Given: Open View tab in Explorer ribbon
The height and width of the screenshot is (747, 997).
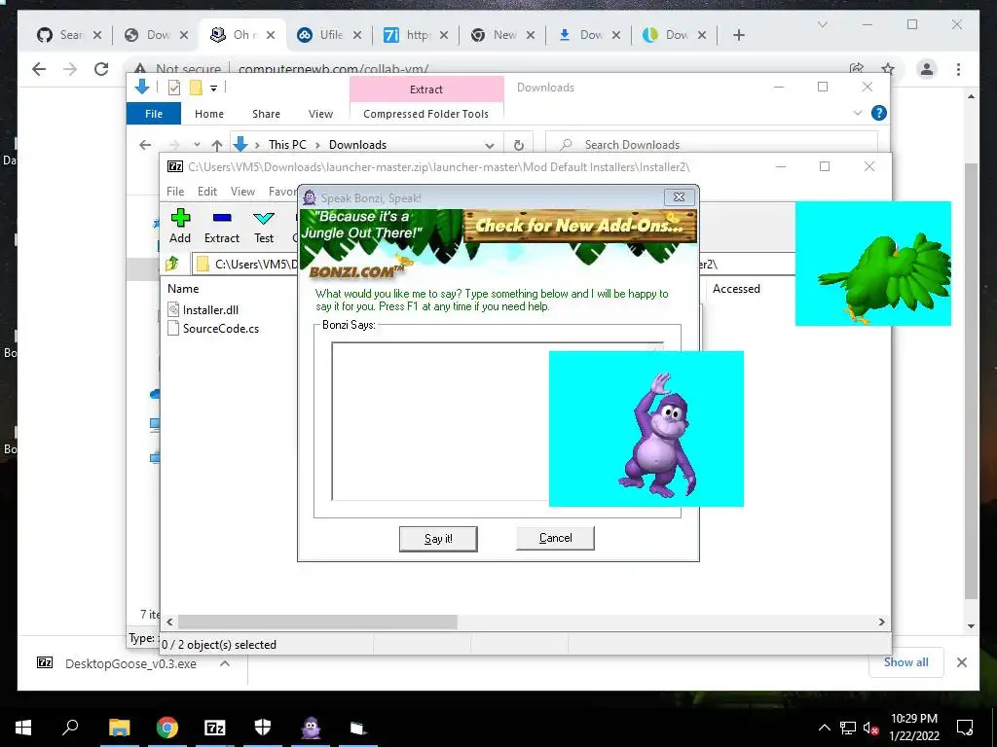Looking at the screenshot, I should click(320, 114).
